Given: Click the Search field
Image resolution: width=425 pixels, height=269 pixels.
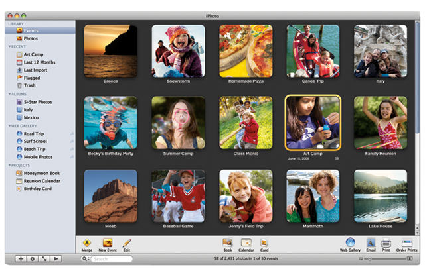Looking at the screenshot, I should pos(111,259).
